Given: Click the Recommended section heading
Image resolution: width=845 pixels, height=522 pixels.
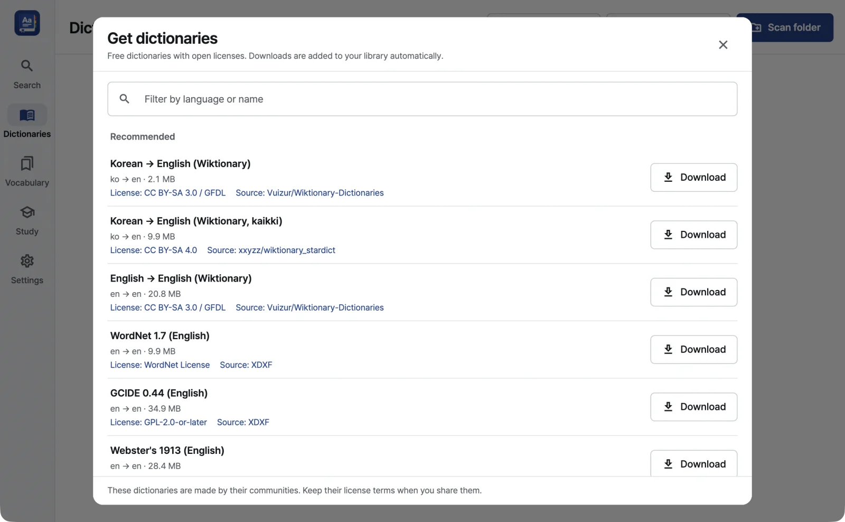Looking at the screenshot, I should (143, 136).
